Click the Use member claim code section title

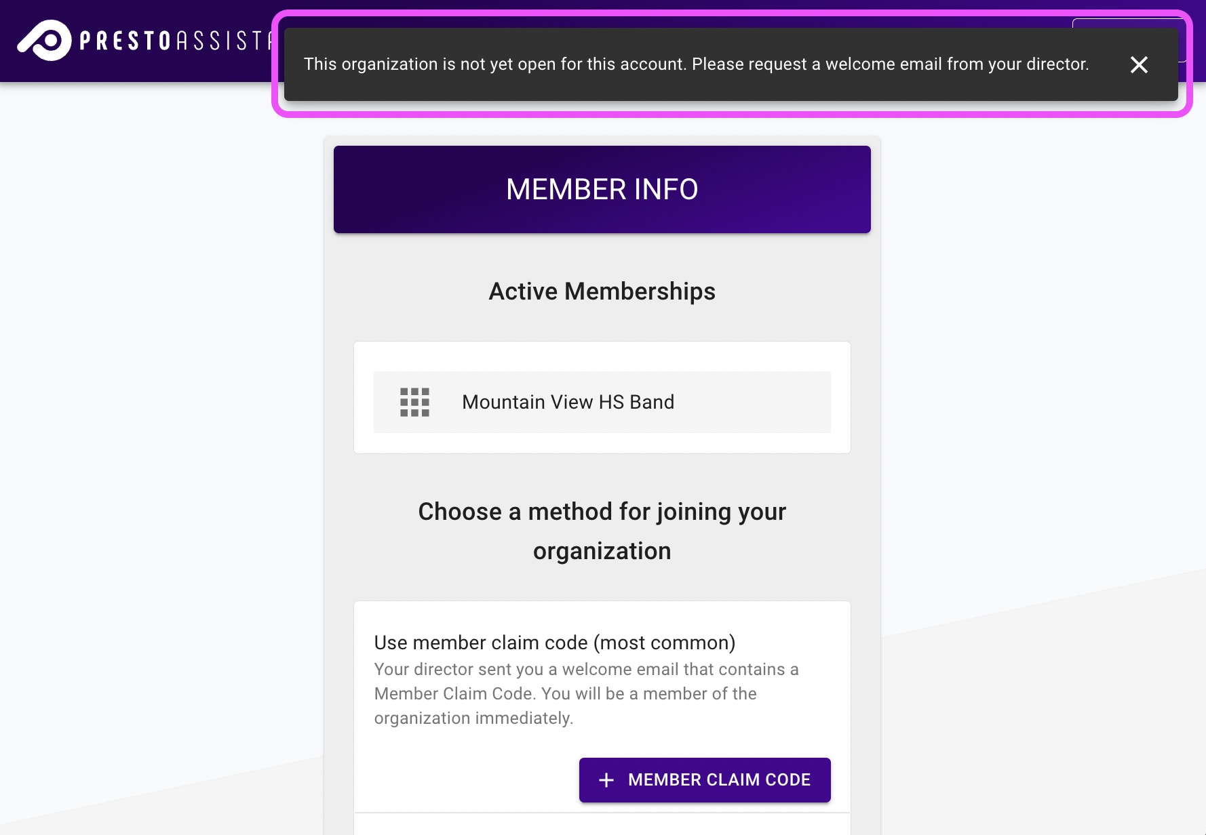point(555,642)
